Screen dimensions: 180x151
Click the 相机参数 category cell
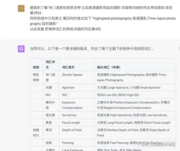coord(36,77)
